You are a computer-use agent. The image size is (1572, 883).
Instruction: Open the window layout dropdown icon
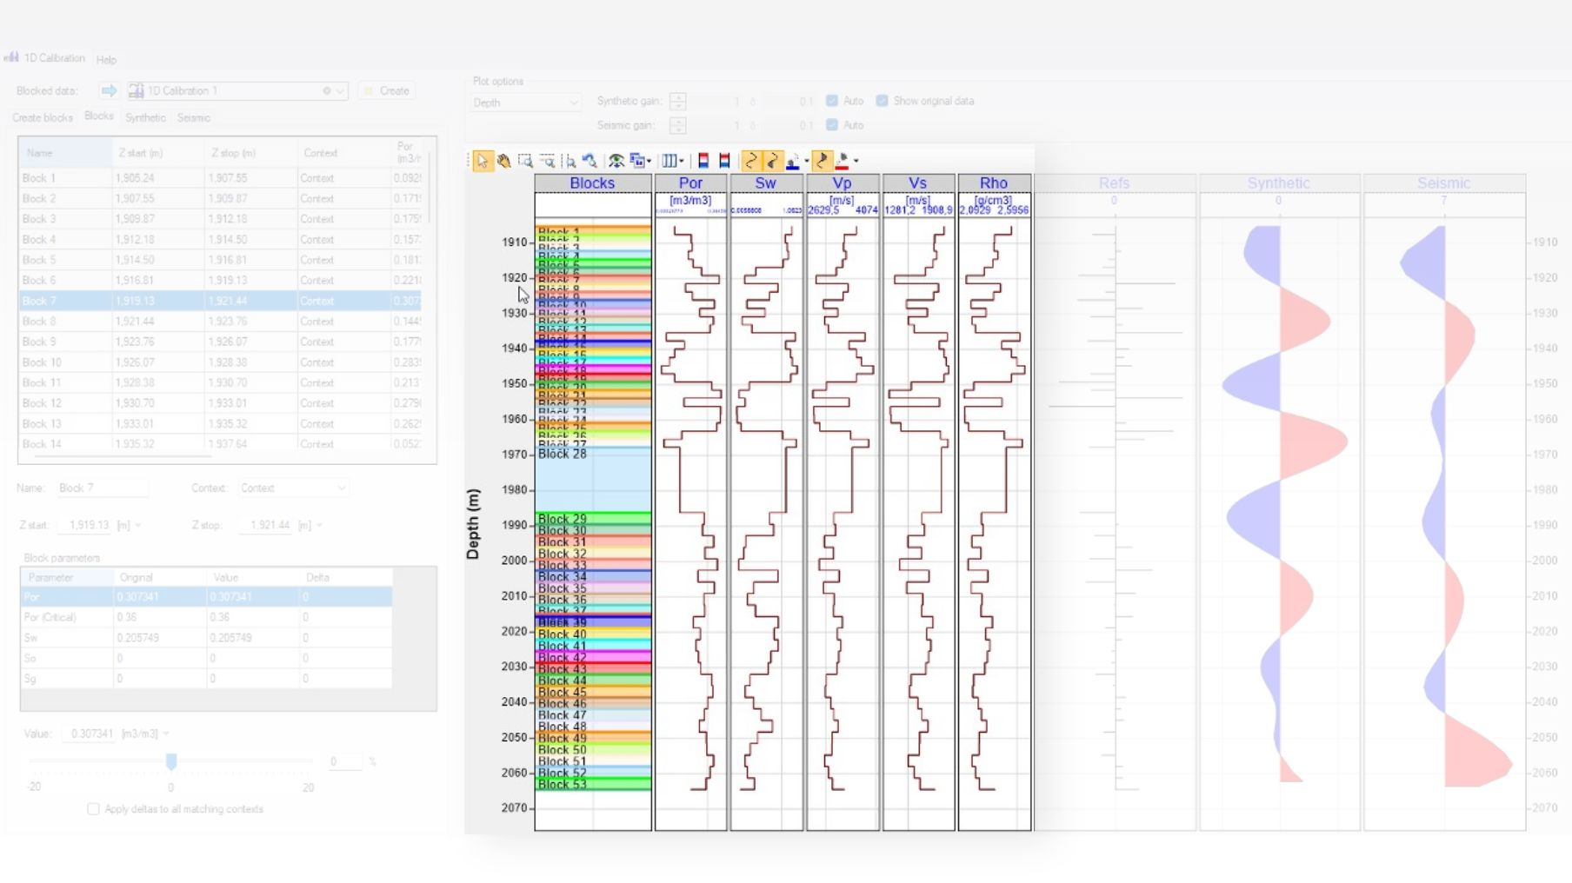tap(640, 161)
